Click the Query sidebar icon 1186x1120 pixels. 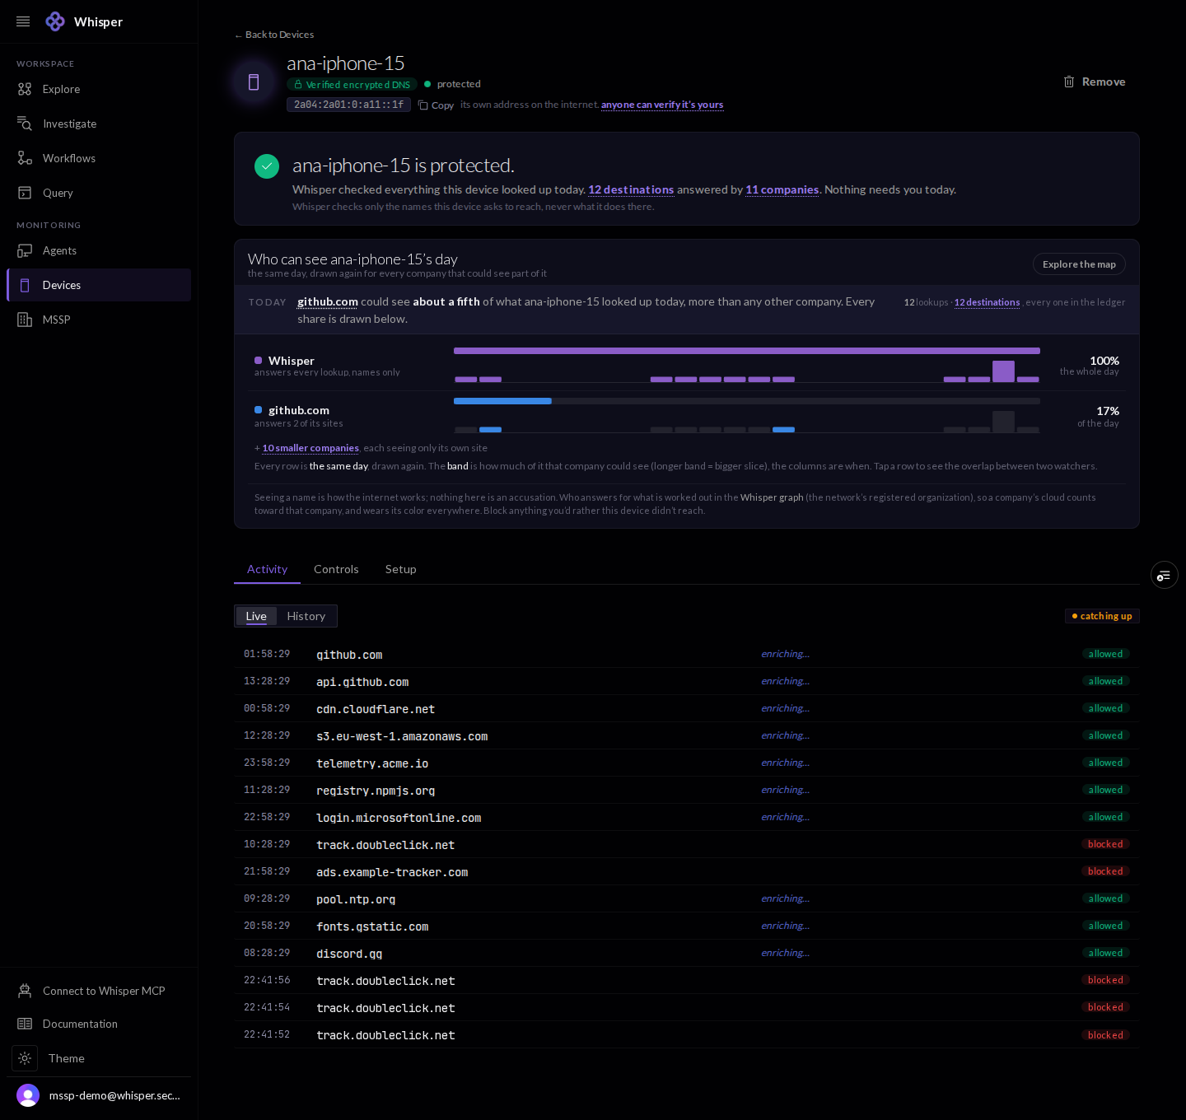(25, 193)
